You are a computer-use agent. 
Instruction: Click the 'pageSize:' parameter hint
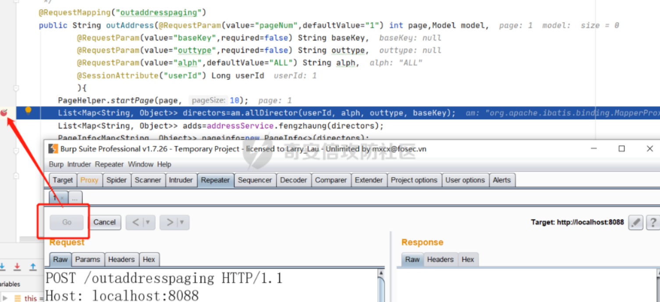point(209,101)
